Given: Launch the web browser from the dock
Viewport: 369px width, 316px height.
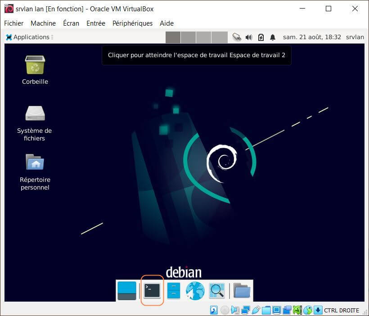Looking at the screenshot, I should pos(195,290).
